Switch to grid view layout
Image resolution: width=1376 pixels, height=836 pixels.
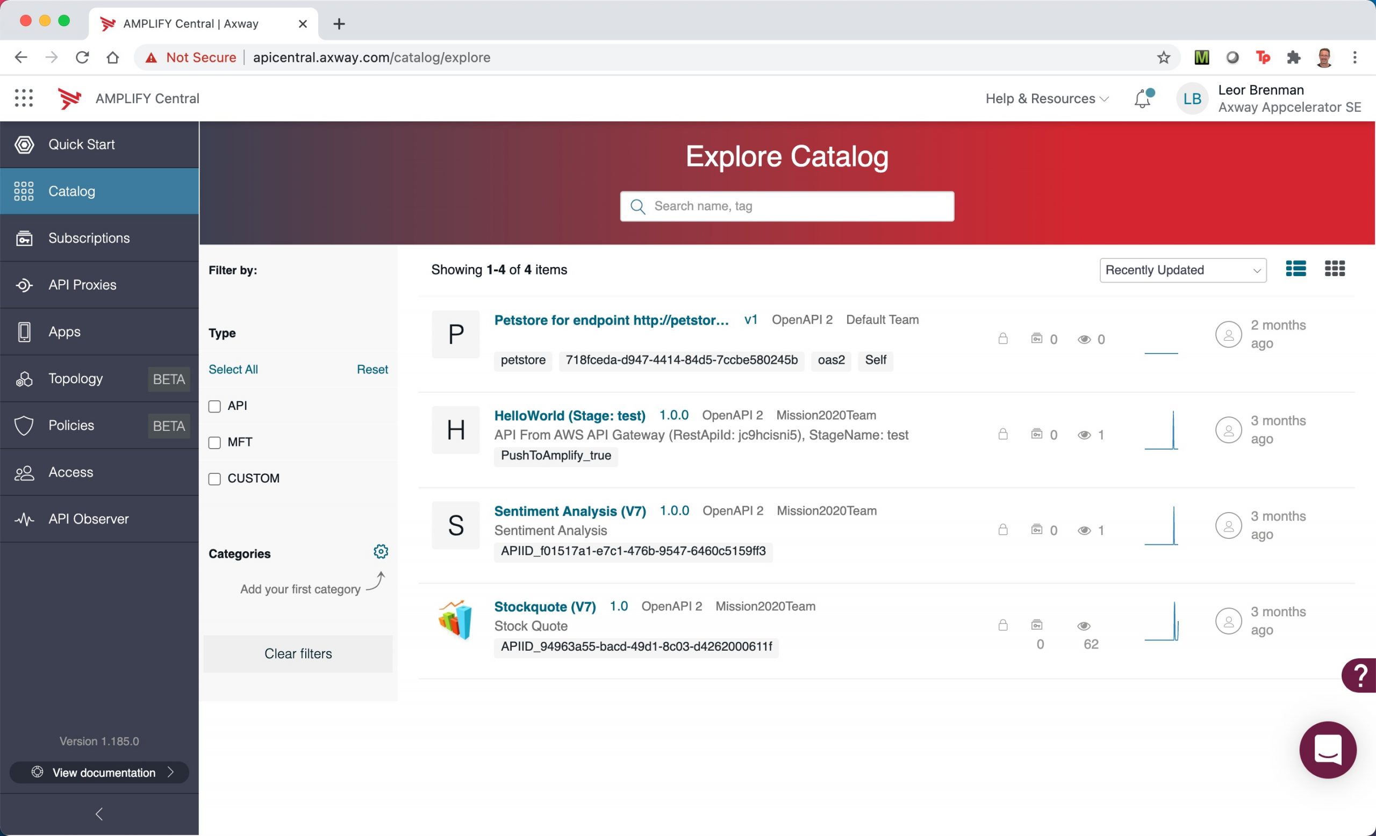(1335, 269)
